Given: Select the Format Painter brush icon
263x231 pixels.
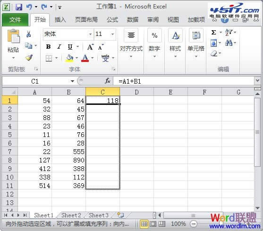Looking at the screenshot, I should point(29,58).
